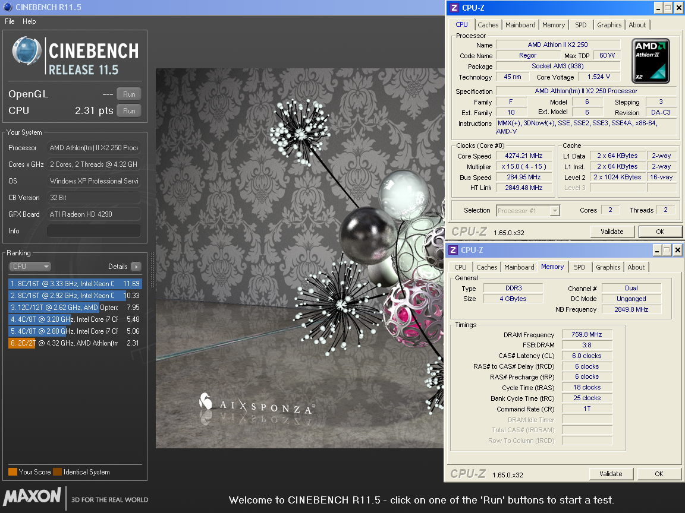685x513 pixels.
Task: Select ranking row 4 Core i7 3.20 GHz
Action: 75,319
